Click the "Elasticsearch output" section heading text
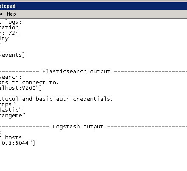The image size is (187, 171). [76, 72]
